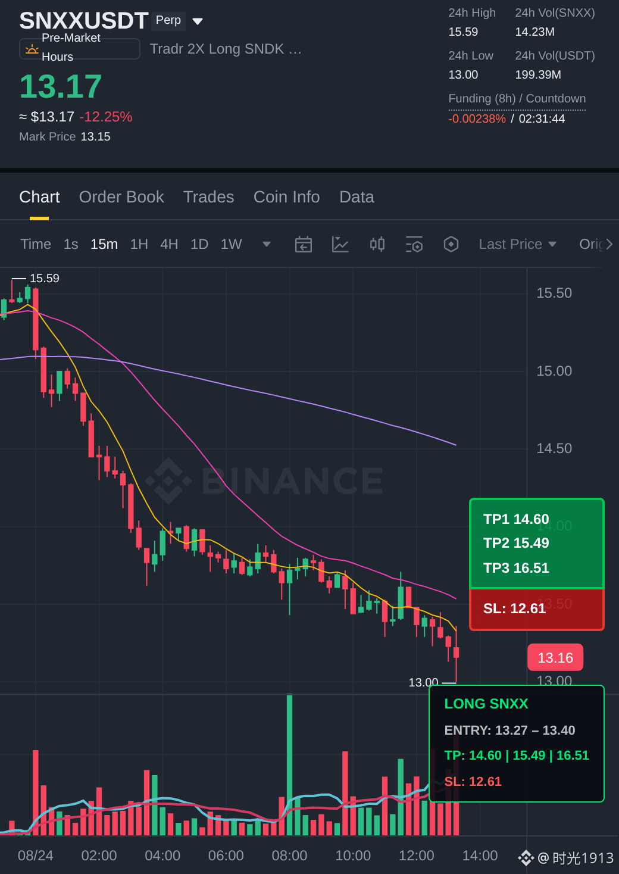Open the chart display settings icon
619x874 pixels.
(414, 244)
